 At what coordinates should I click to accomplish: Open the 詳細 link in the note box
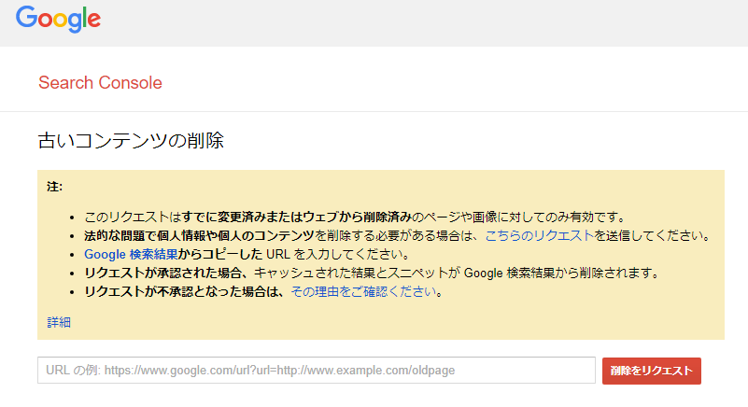coord(59,323)
